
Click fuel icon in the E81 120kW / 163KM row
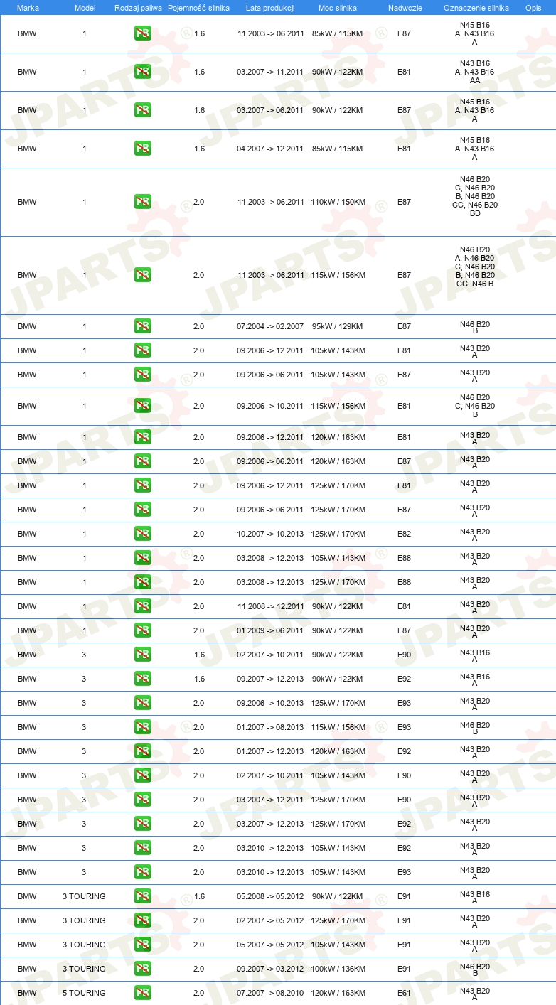[142, 437]
